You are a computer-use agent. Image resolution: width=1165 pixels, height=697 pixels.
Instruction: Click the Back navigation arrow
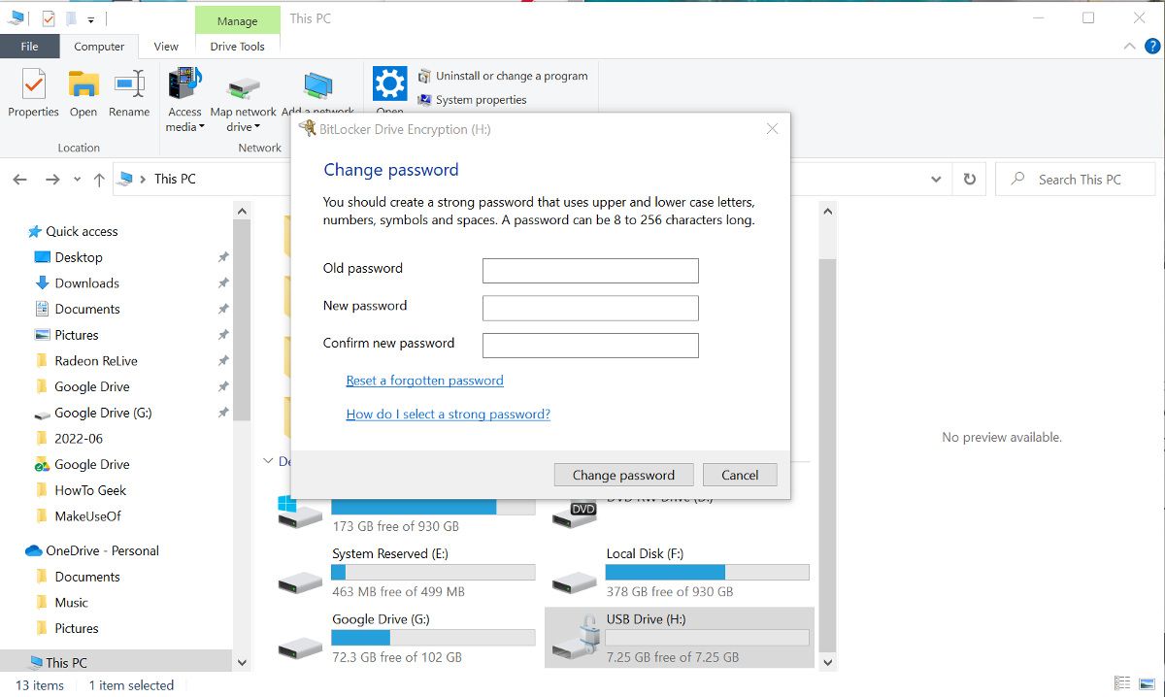point(20,180)
